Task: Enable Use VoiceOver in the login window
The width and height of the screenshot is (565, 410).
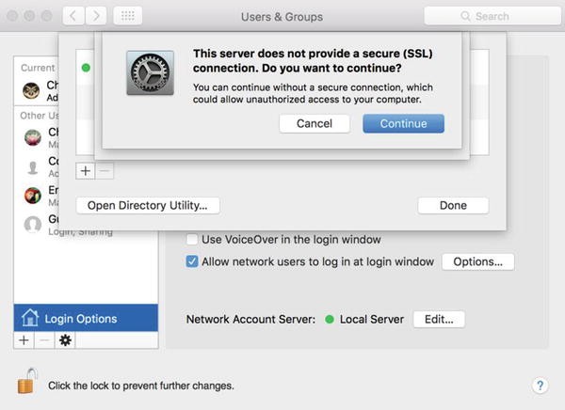Action: tap(192, 240)
